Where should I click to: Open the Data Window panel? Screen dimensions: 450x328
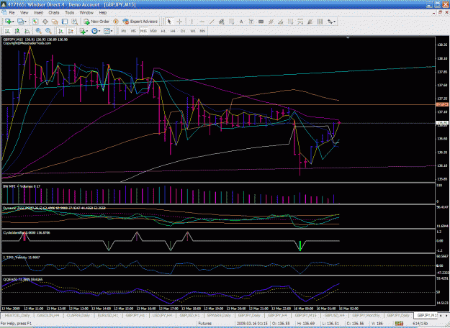(x=45, y=22)
